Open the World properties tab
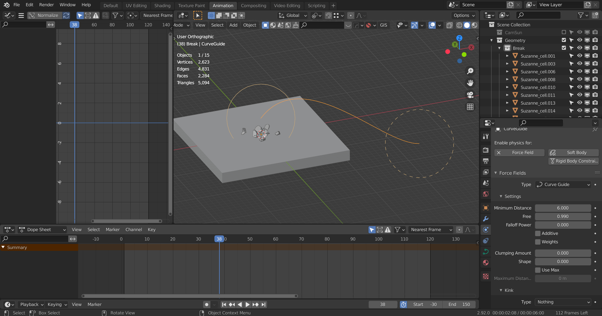602x316 pixels. tap(485, 194)
